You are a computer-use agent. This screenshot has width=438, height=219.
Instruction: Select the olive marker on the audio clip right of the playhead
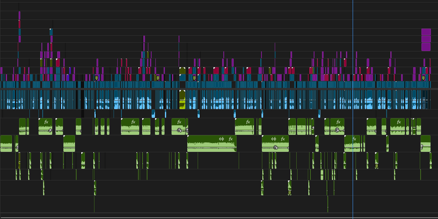coord(377,166)
